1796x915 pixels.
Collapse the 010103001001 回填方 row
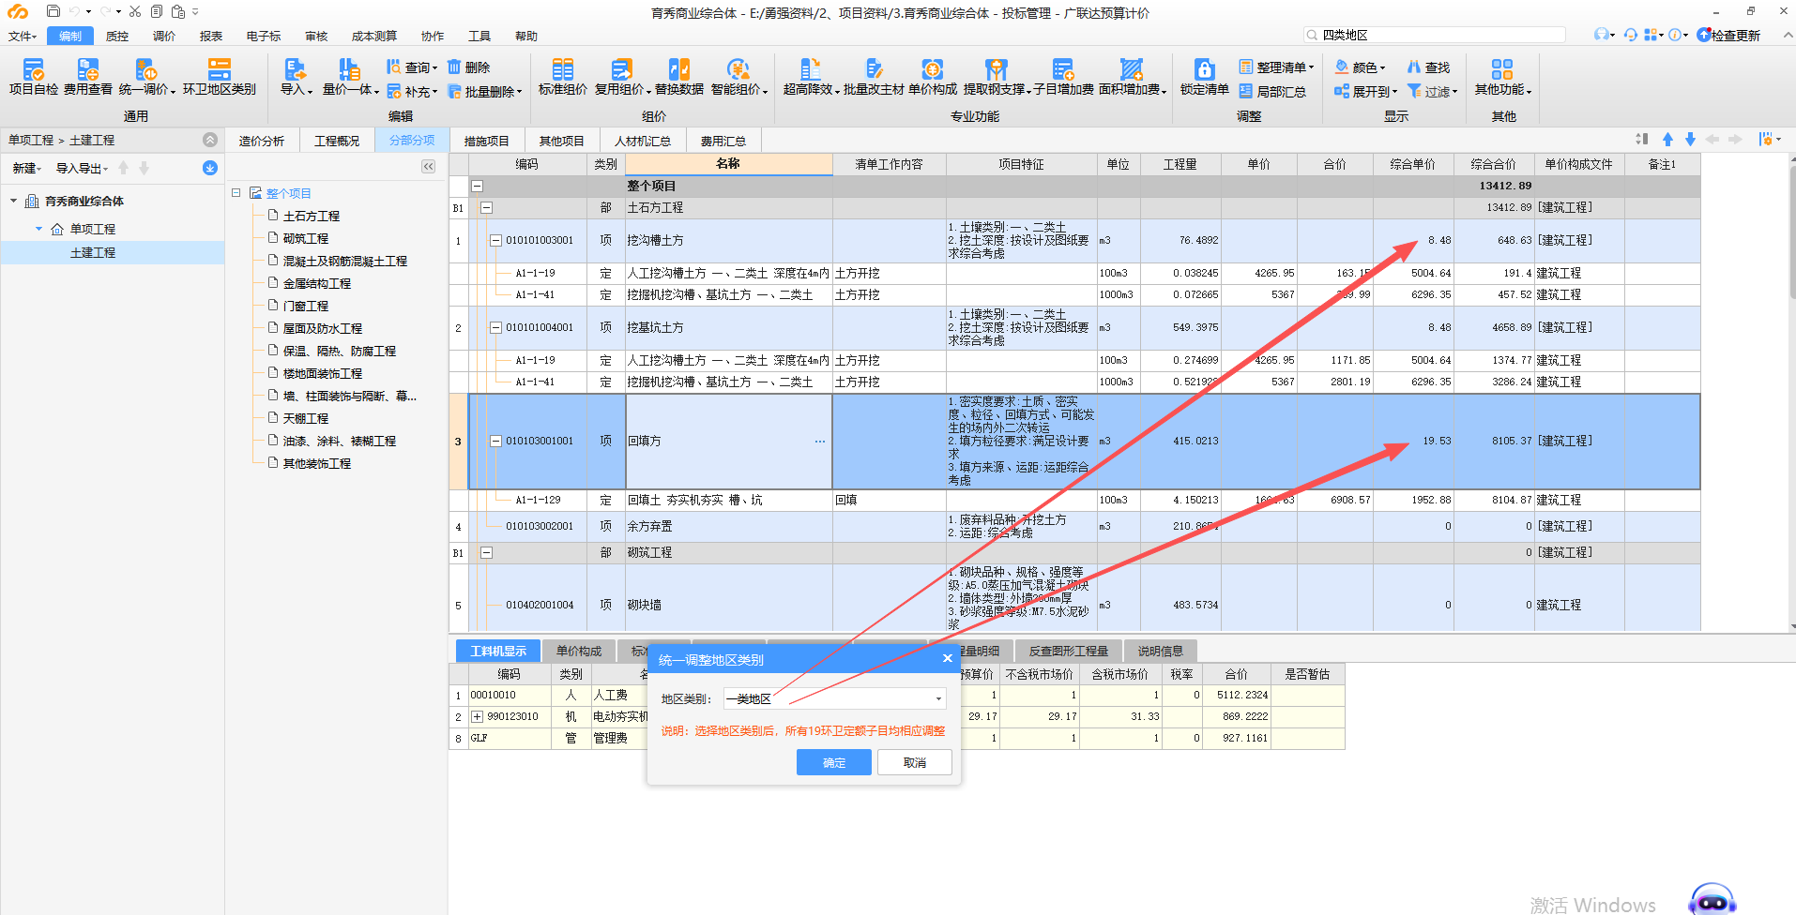pyautogui.click(x=495, y=441)
